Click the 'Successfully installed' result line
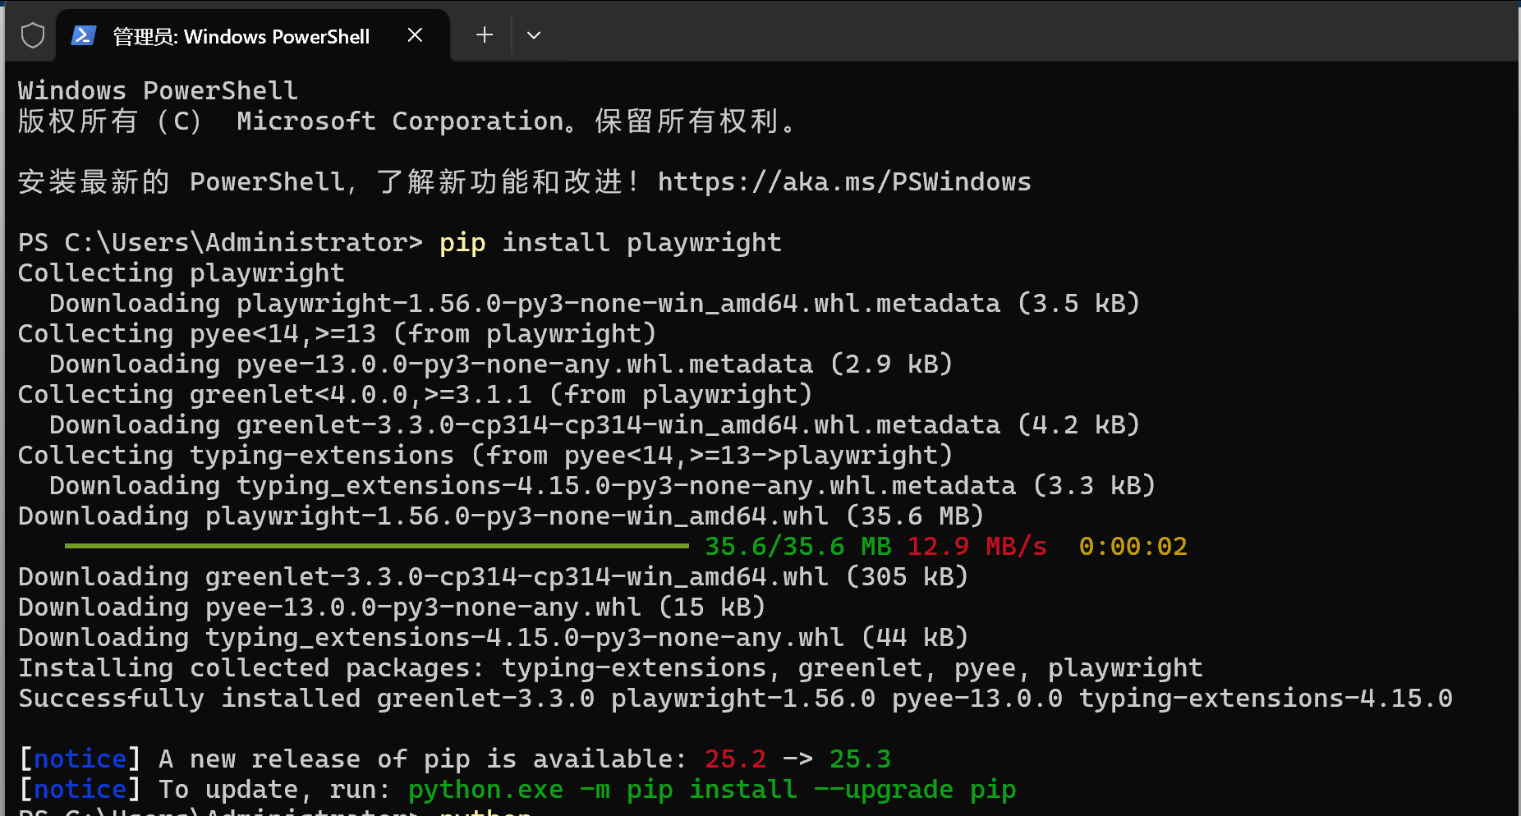The height and width of the screenshot is (816, 1521). (735, 699)
